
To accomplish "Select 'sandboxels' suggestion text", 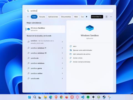I will pyautogui.click(x=35, y=78).
